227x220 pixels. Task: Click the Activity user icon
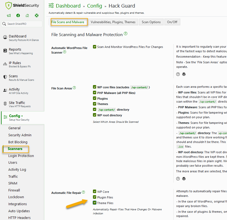5,90
